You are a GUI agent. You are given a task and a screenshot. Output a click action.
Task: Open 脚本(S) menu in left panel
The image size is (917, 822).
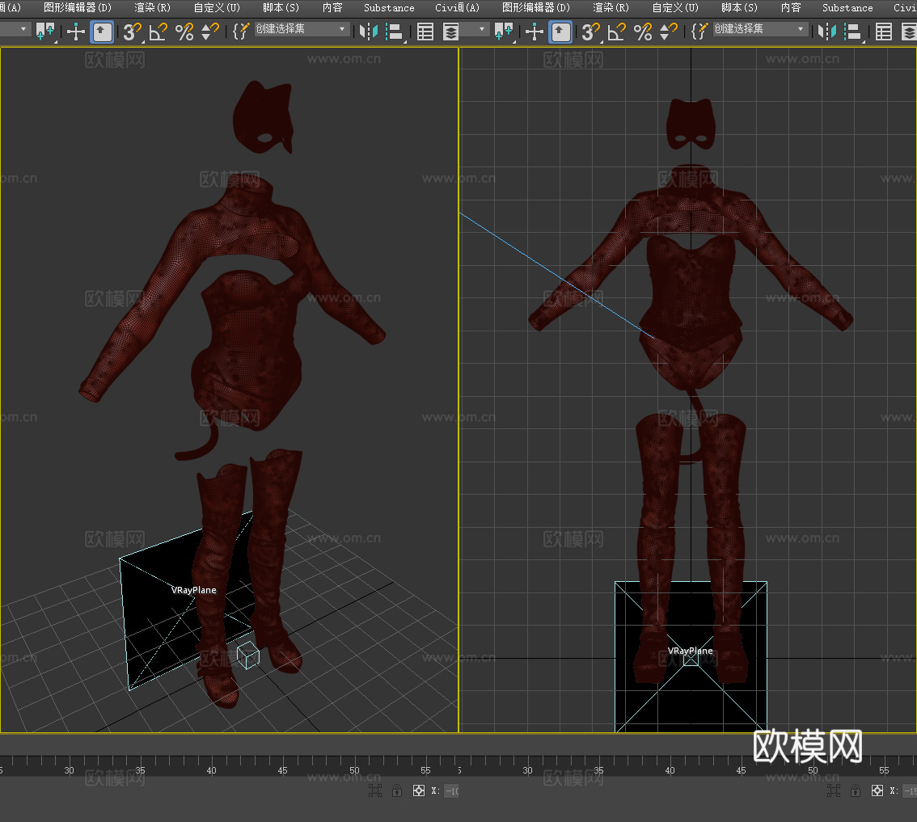click(x=281, y=7)
